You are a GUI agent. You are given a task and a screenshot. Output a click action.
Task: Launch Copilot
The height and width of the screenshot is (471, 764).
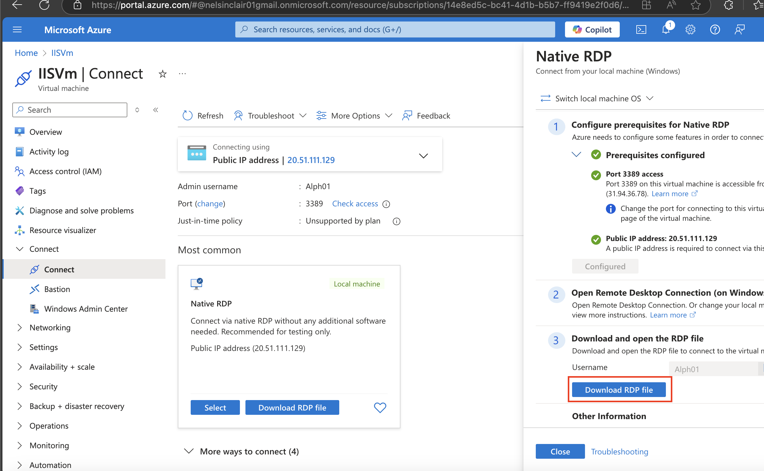pyautogui.click(x=592, y=30)
